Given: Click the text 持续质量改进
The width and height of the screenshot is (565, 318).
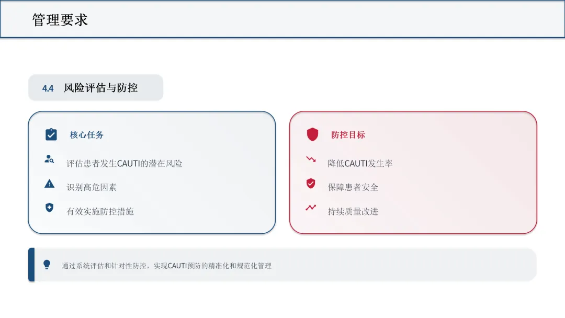Looking at the screenshot, I should pos(353,211).
